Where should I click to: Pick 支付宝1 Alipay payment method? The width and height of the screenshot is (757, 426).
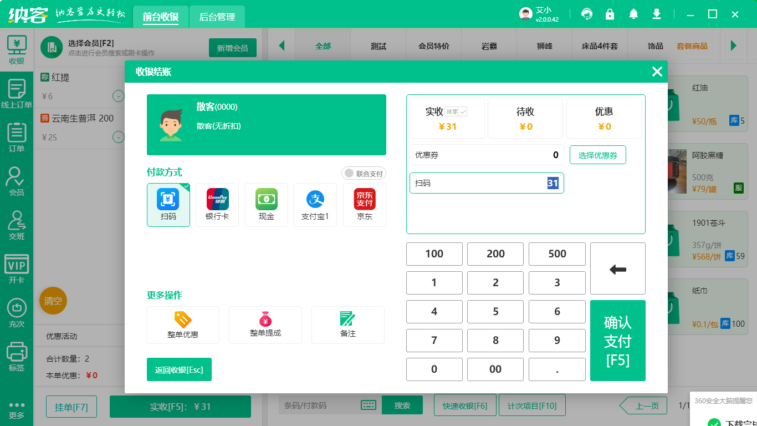(315, 205)
